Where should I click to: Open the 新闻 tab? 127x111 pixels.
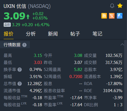[x=53, y=34]
